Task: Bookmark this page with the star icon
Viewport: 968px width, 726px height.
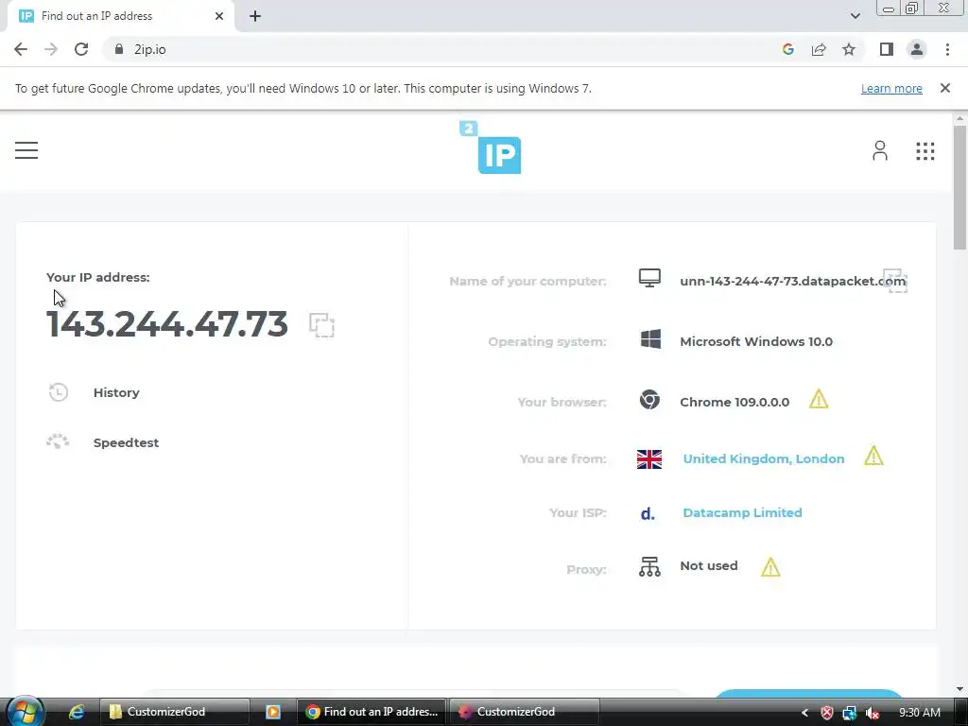Action: click(849, 49)
